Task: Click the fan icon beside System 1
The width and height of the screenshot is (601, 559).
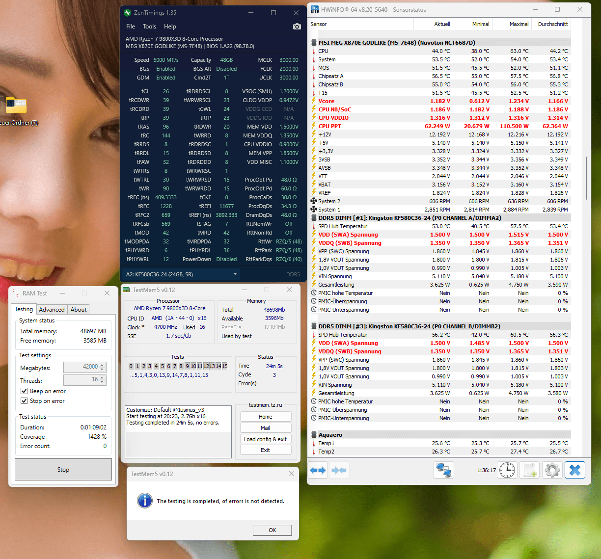Action: click(314, 210)
